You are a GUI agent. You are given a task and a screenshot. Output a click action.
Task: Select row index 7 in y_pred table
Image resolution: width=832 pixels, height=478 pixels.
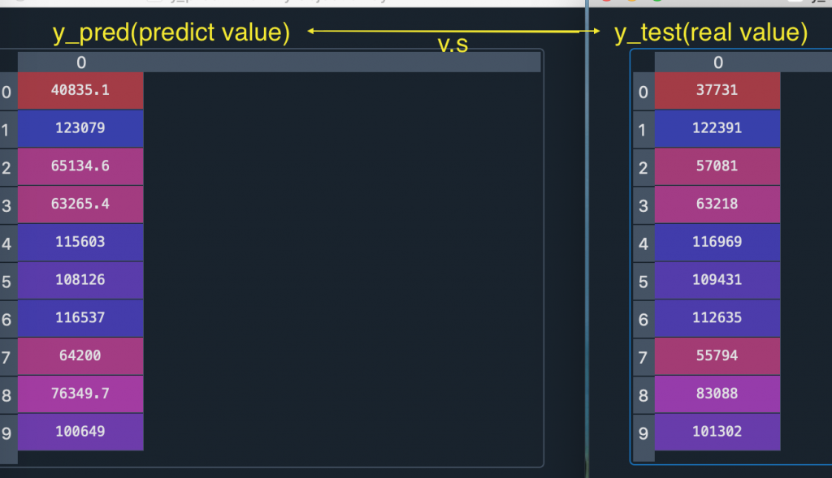pos(7,357)
